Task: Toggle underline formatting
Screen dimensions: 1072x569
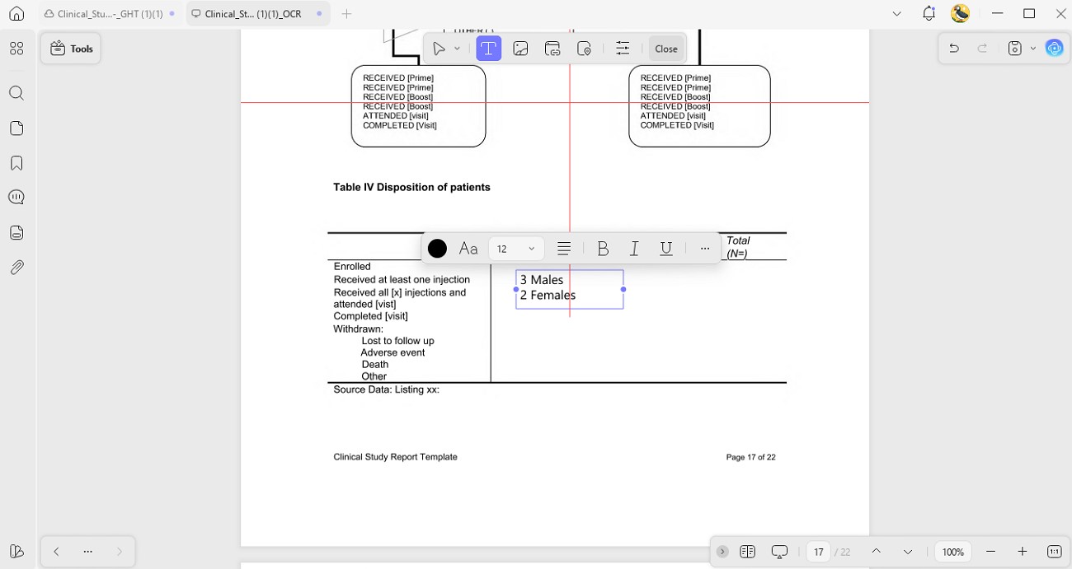Action: click(x=666, y=248)
